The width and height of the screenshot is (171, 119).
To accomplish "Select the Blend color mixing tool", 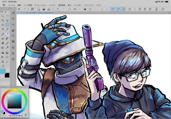I will 3,48.
